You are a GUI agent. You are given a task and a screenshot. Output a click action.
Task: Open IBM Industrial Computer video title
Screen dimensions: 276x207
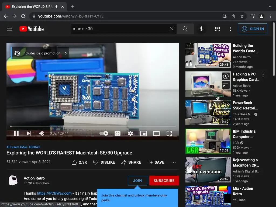(x=244, y=134)
